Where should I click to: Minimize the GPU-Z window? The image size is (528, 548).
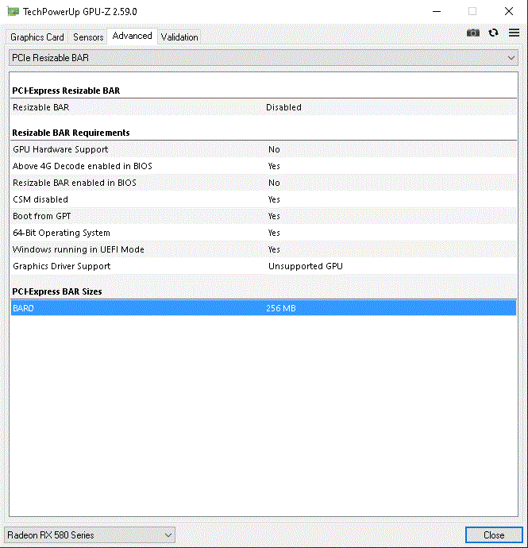click(x=436, y=11)
